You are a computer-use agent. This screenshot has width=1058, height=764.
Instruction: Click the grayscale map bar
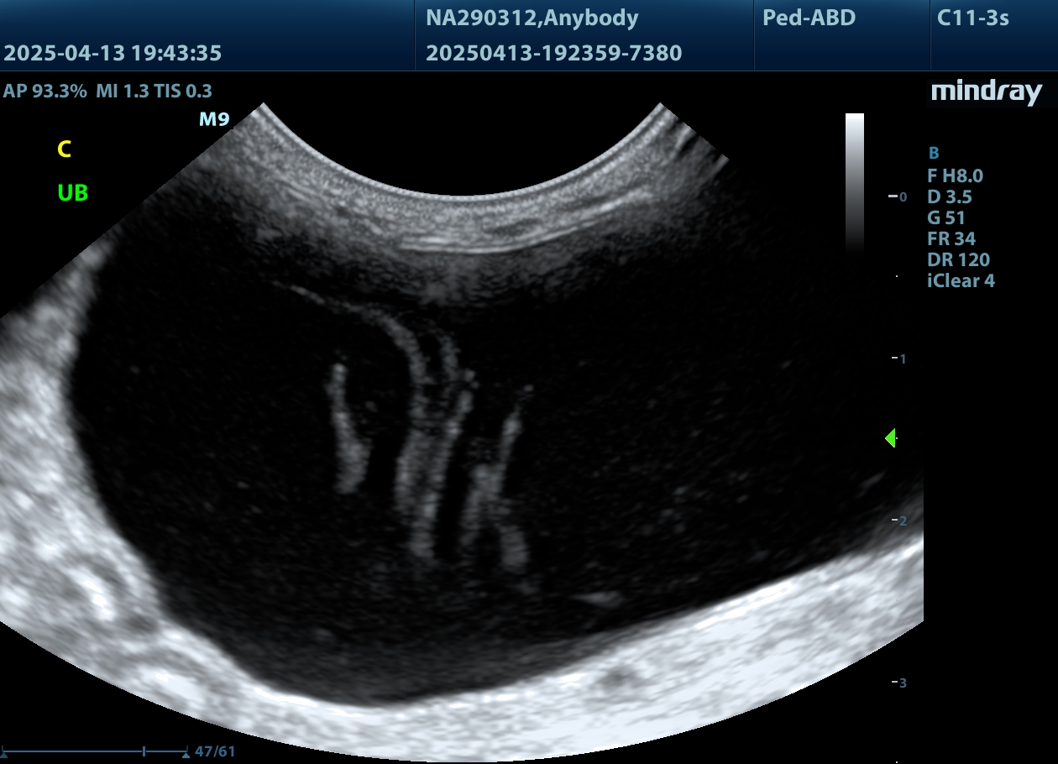(854, 181)
